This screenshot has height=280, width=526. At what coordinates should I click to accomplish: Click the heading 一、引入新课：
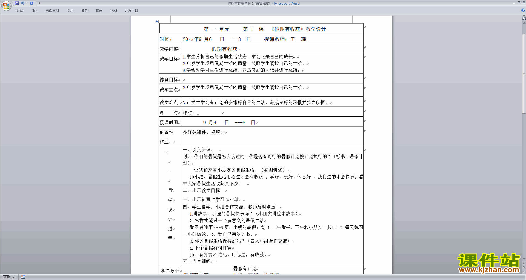coord(198,150)
